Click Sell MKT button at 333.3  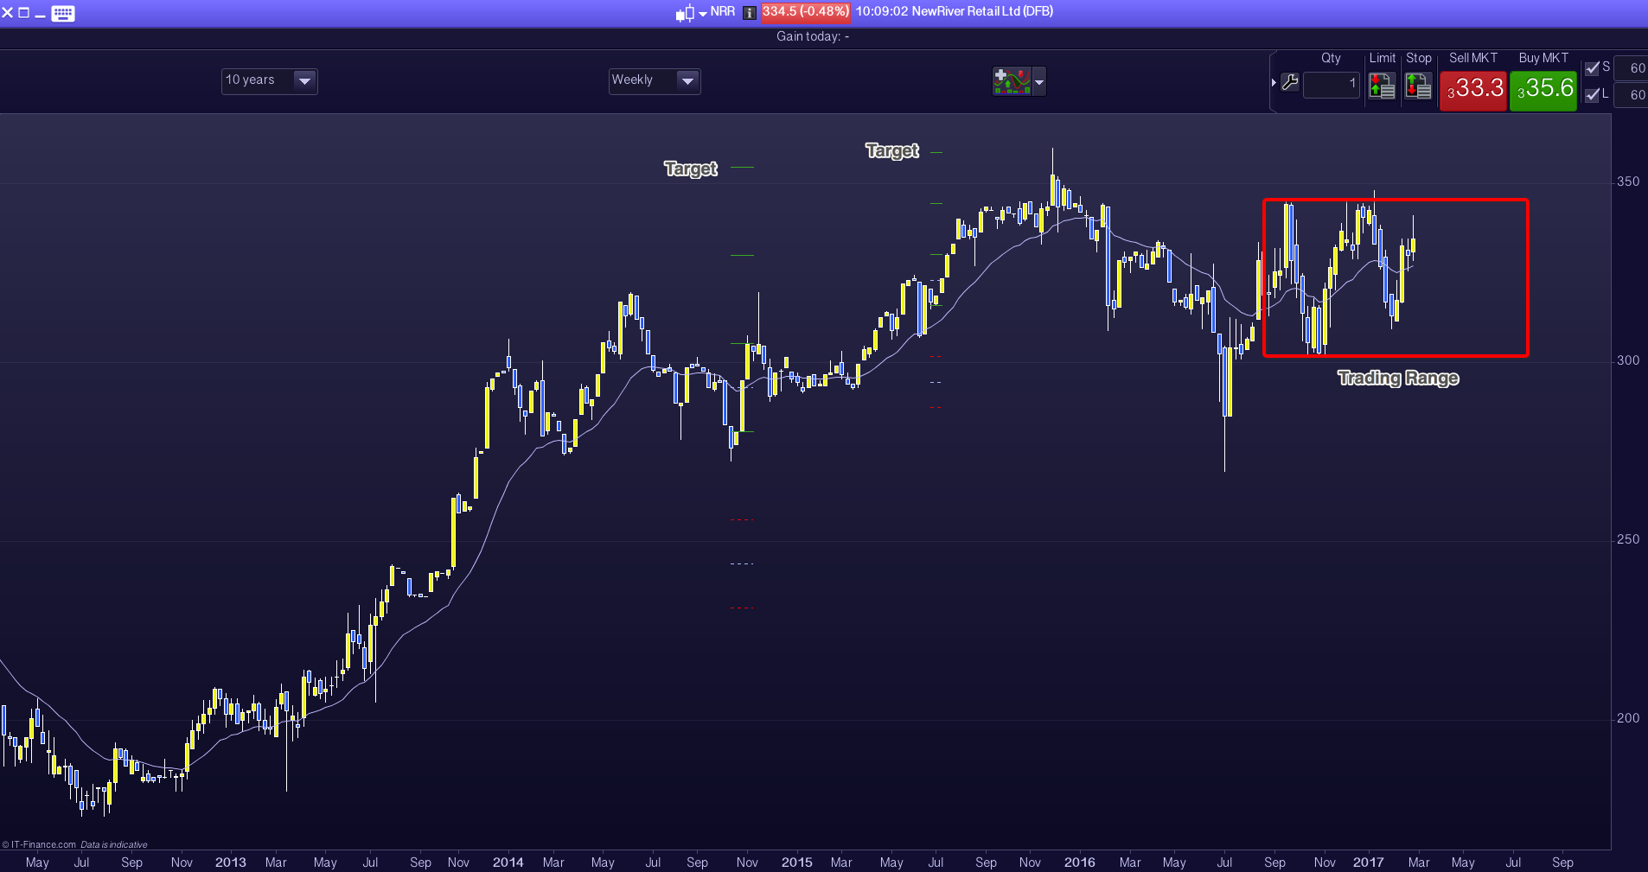pos(1473,89)
